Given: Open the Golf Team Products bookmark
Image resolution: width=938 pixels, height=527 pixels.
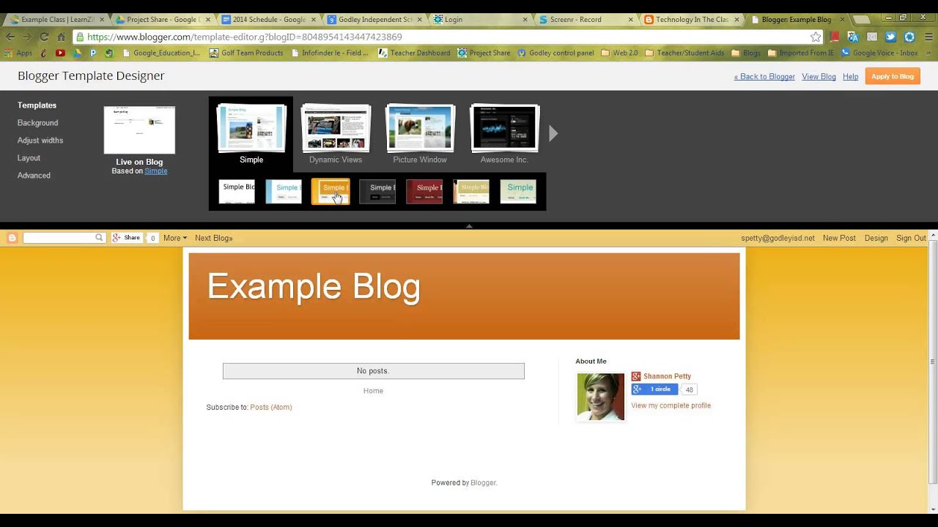Looking at the screenshot, I should [x=246, y=53].
